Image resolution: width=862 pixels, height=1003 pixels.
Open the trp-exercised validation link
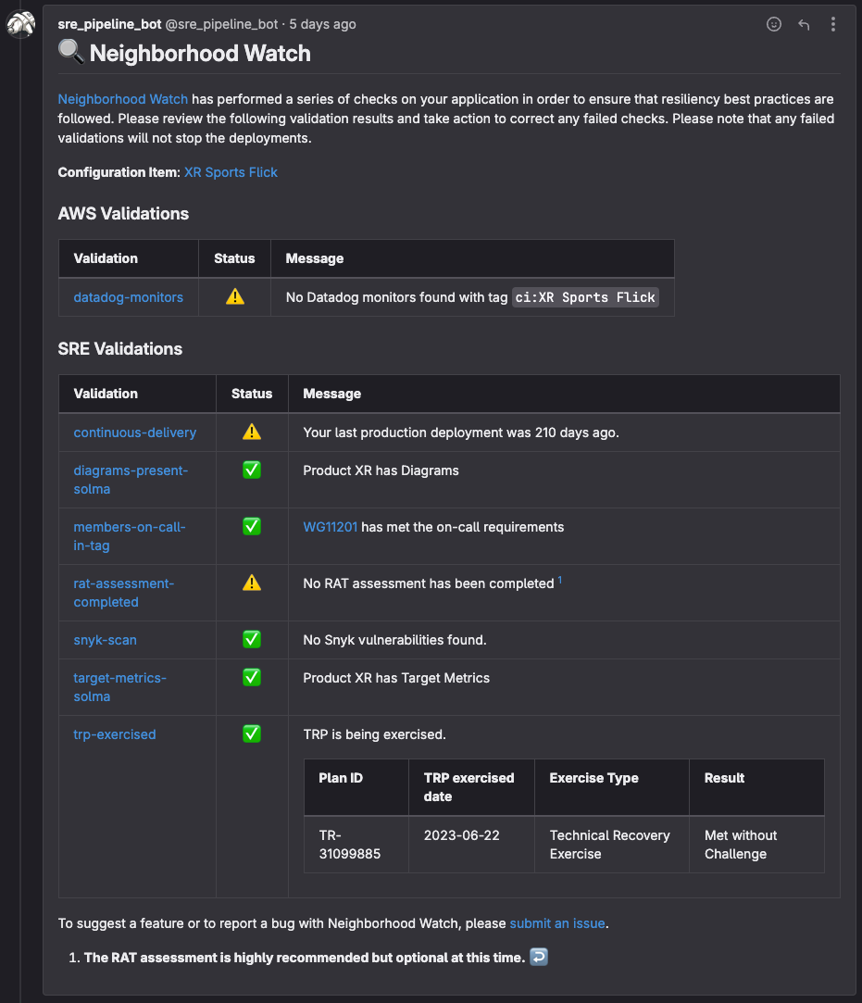(x=115, y=734)
